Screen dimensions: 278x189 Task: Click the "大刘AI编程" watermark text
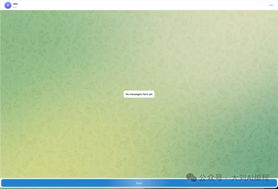click(250, 178)
